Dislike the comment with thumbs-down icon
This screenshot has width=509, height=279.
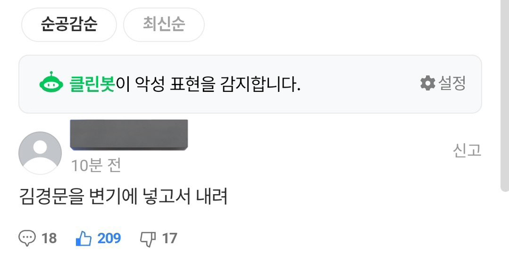tap(148, 239)
